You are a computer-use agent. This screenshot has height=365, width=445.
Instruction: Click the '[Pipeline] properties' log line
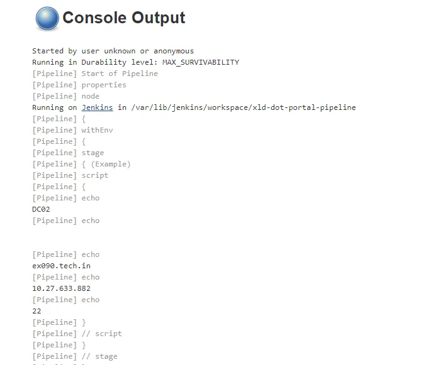pos(79,85)
